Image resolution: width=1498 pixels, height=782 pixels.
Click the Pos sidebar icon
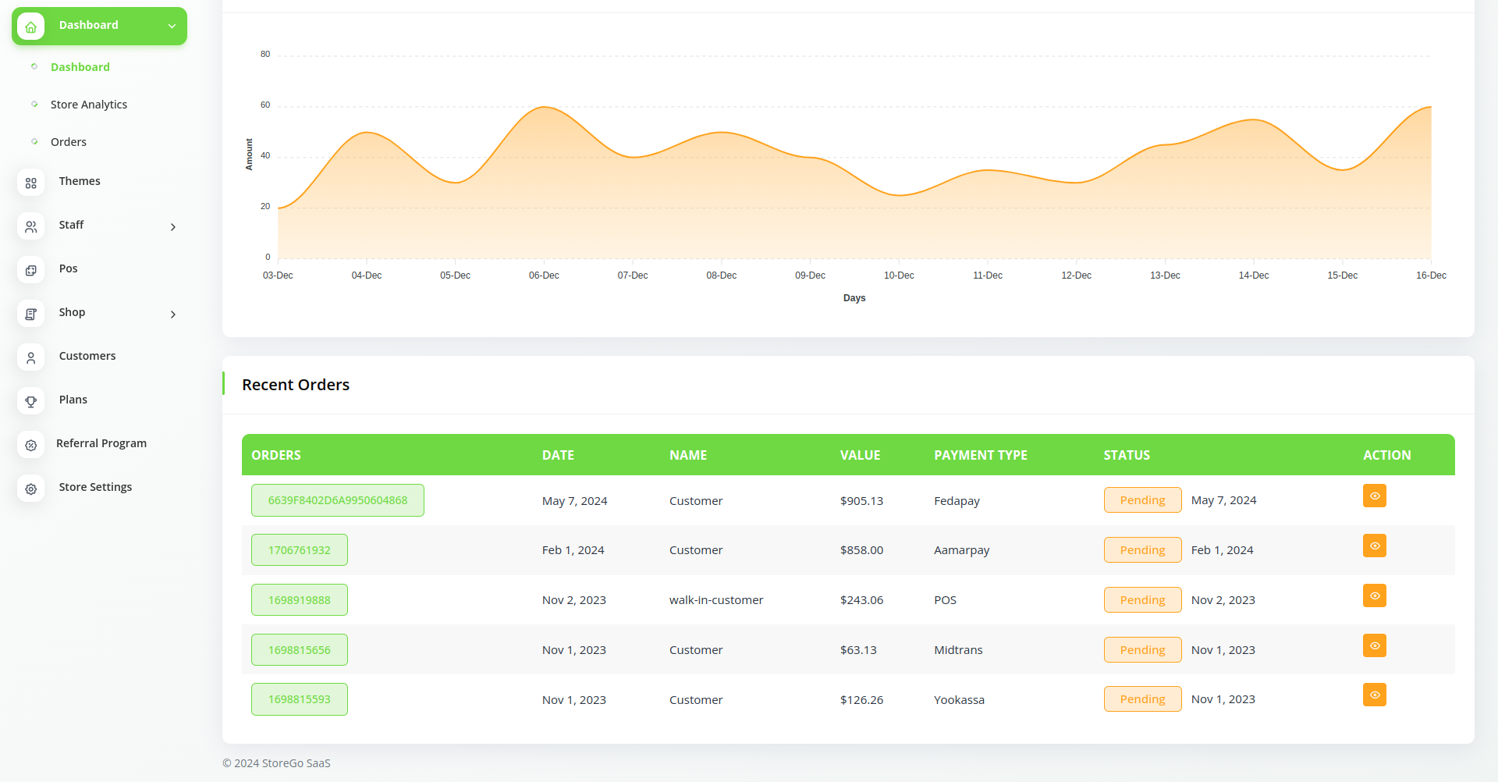click(30, 270)
